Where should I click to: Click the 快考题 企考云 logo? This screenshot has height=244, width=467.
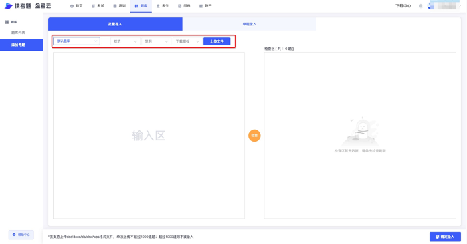coord(28,6)
